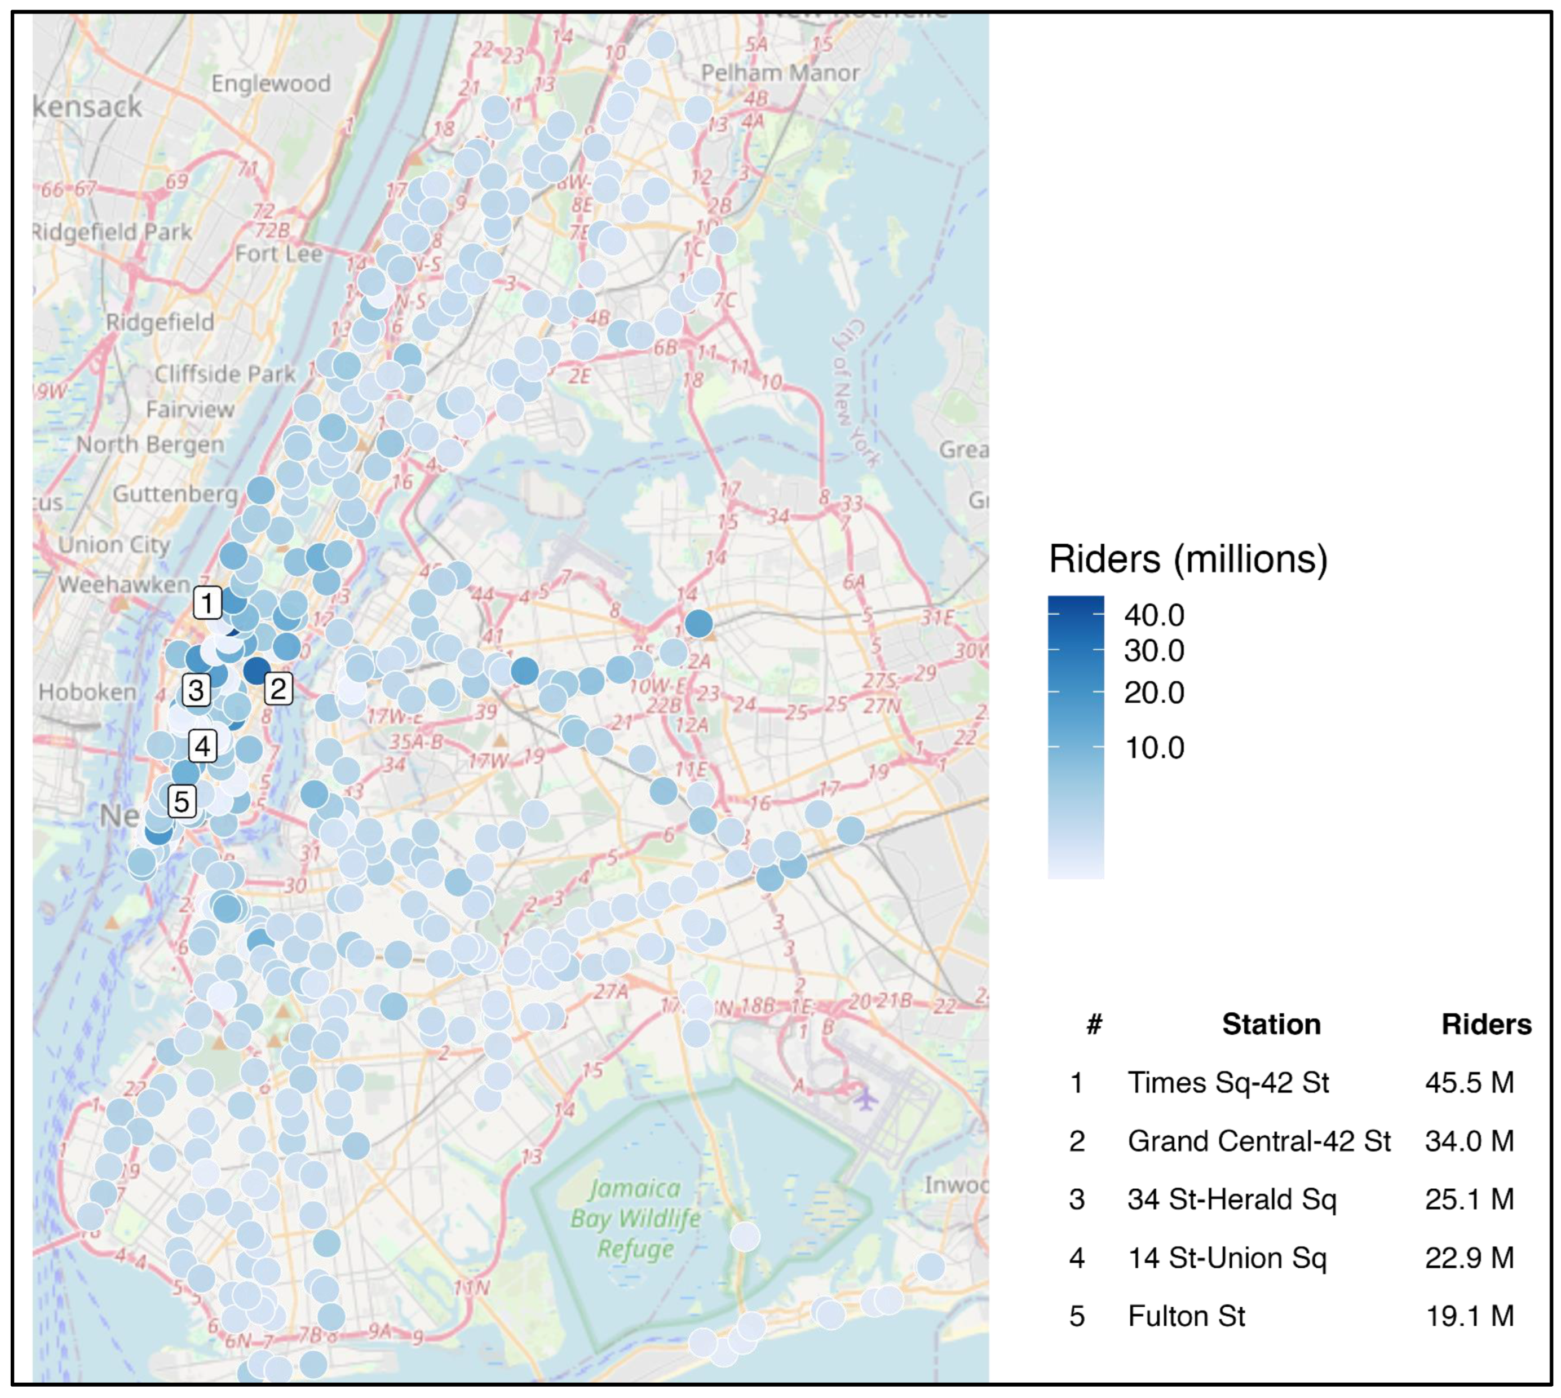
Task: Select map marker label 3 for Herald Sq
Action: [x=196, y=691]
